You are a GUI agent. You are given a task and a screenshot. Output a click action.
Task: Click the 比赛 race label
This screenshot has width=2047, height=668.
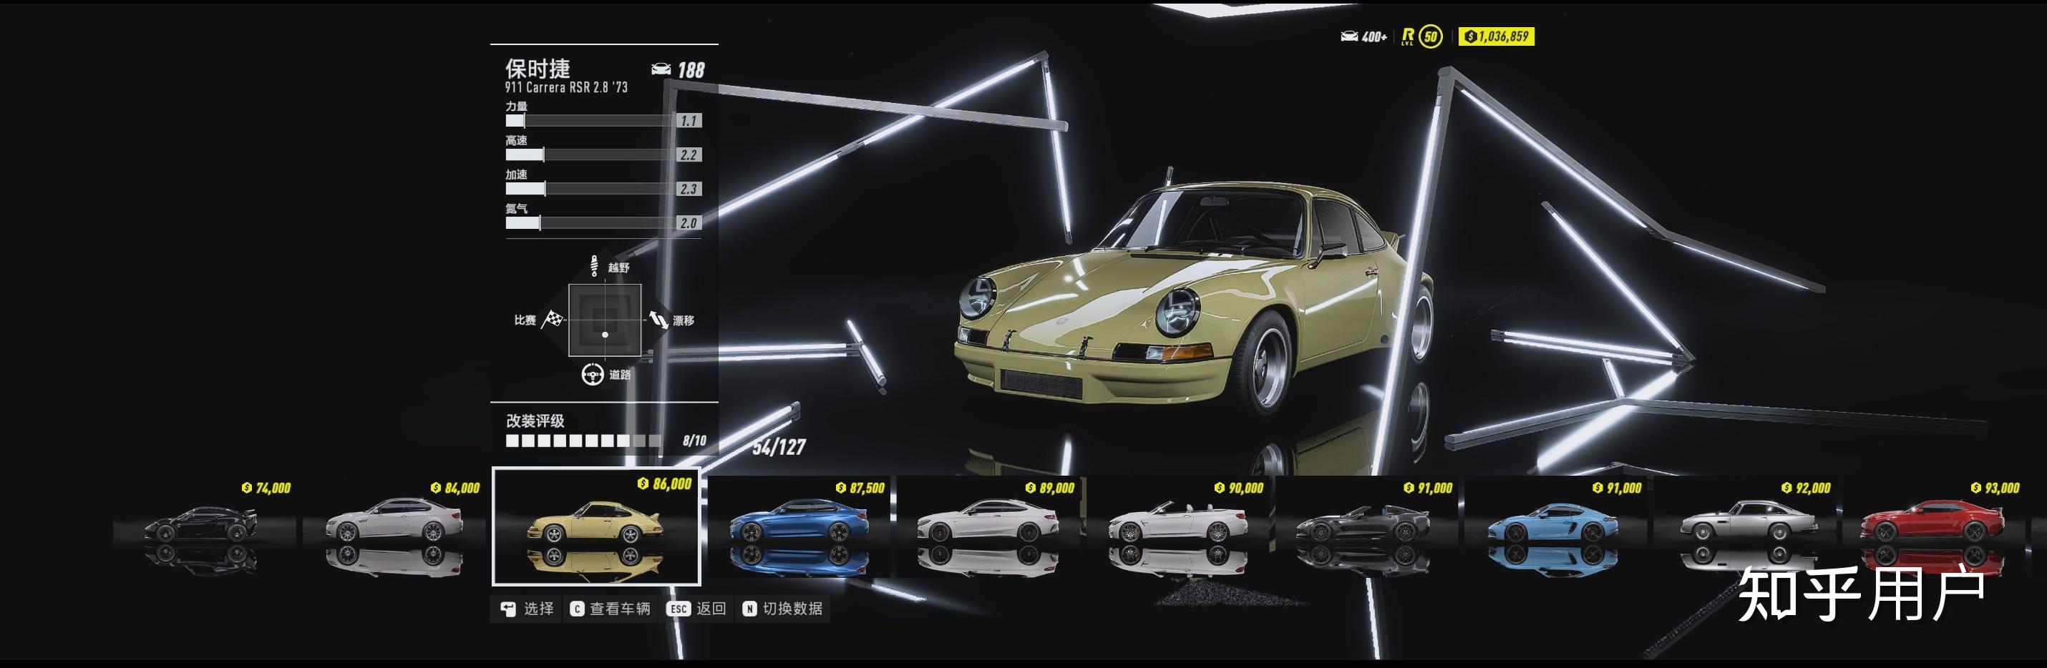(x=525, y=320)
